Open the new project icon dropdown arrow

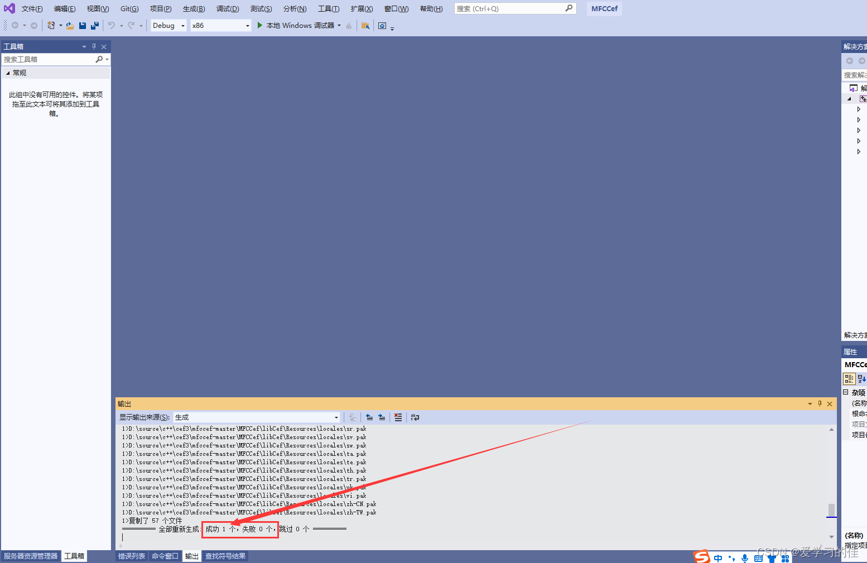[61, 26]
